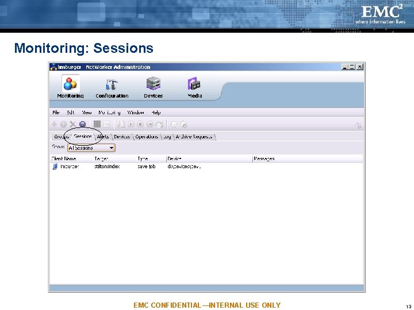Screen dimensions: 414x310
Task: Sort by the Messages column header
Action: [x=308, y=158]
